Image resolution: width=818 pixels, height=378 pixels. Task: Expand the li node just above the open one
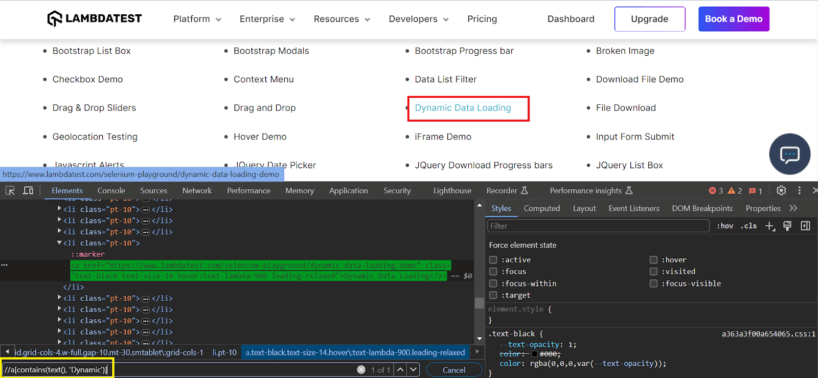pos(59,231)
